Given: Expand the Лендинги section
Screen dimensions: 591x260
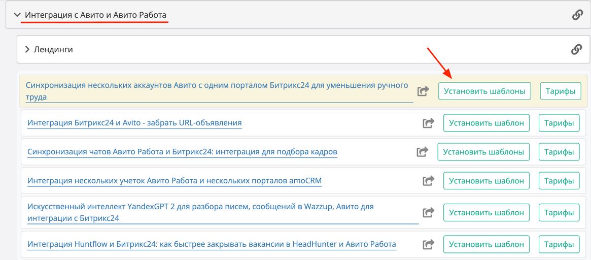Looking at the screenshot, I should pos(27,50).
